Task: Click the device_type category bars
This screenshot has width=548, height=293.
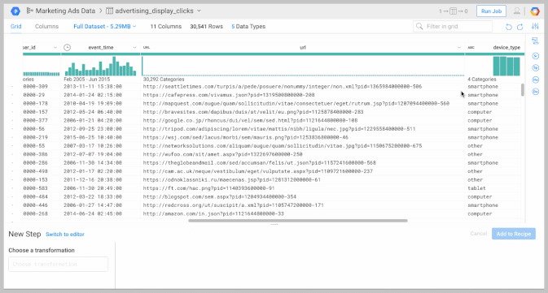Action: [506, 67]
